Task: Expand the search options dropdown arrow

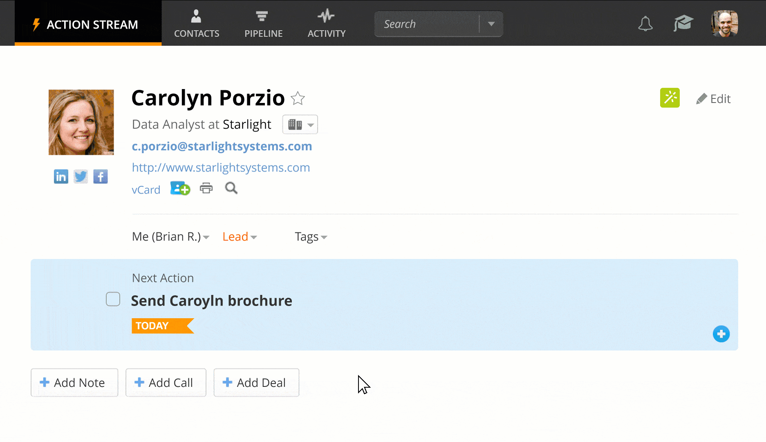Action: tap(491, 24)
